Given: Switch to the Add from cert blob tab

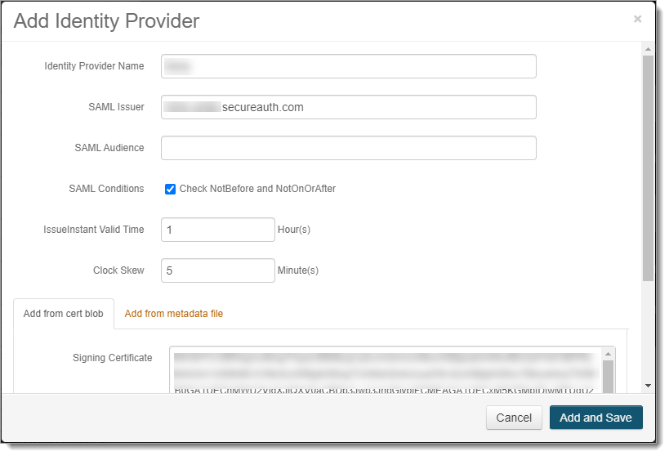Looking at the screenshot, I should point(64,314).
